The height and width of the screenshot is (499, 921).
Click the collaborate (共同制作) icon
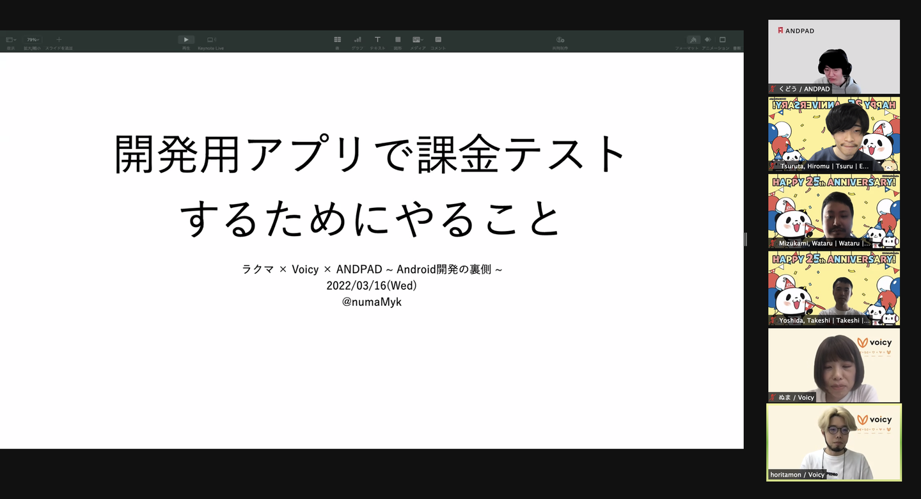click(560, 40)
